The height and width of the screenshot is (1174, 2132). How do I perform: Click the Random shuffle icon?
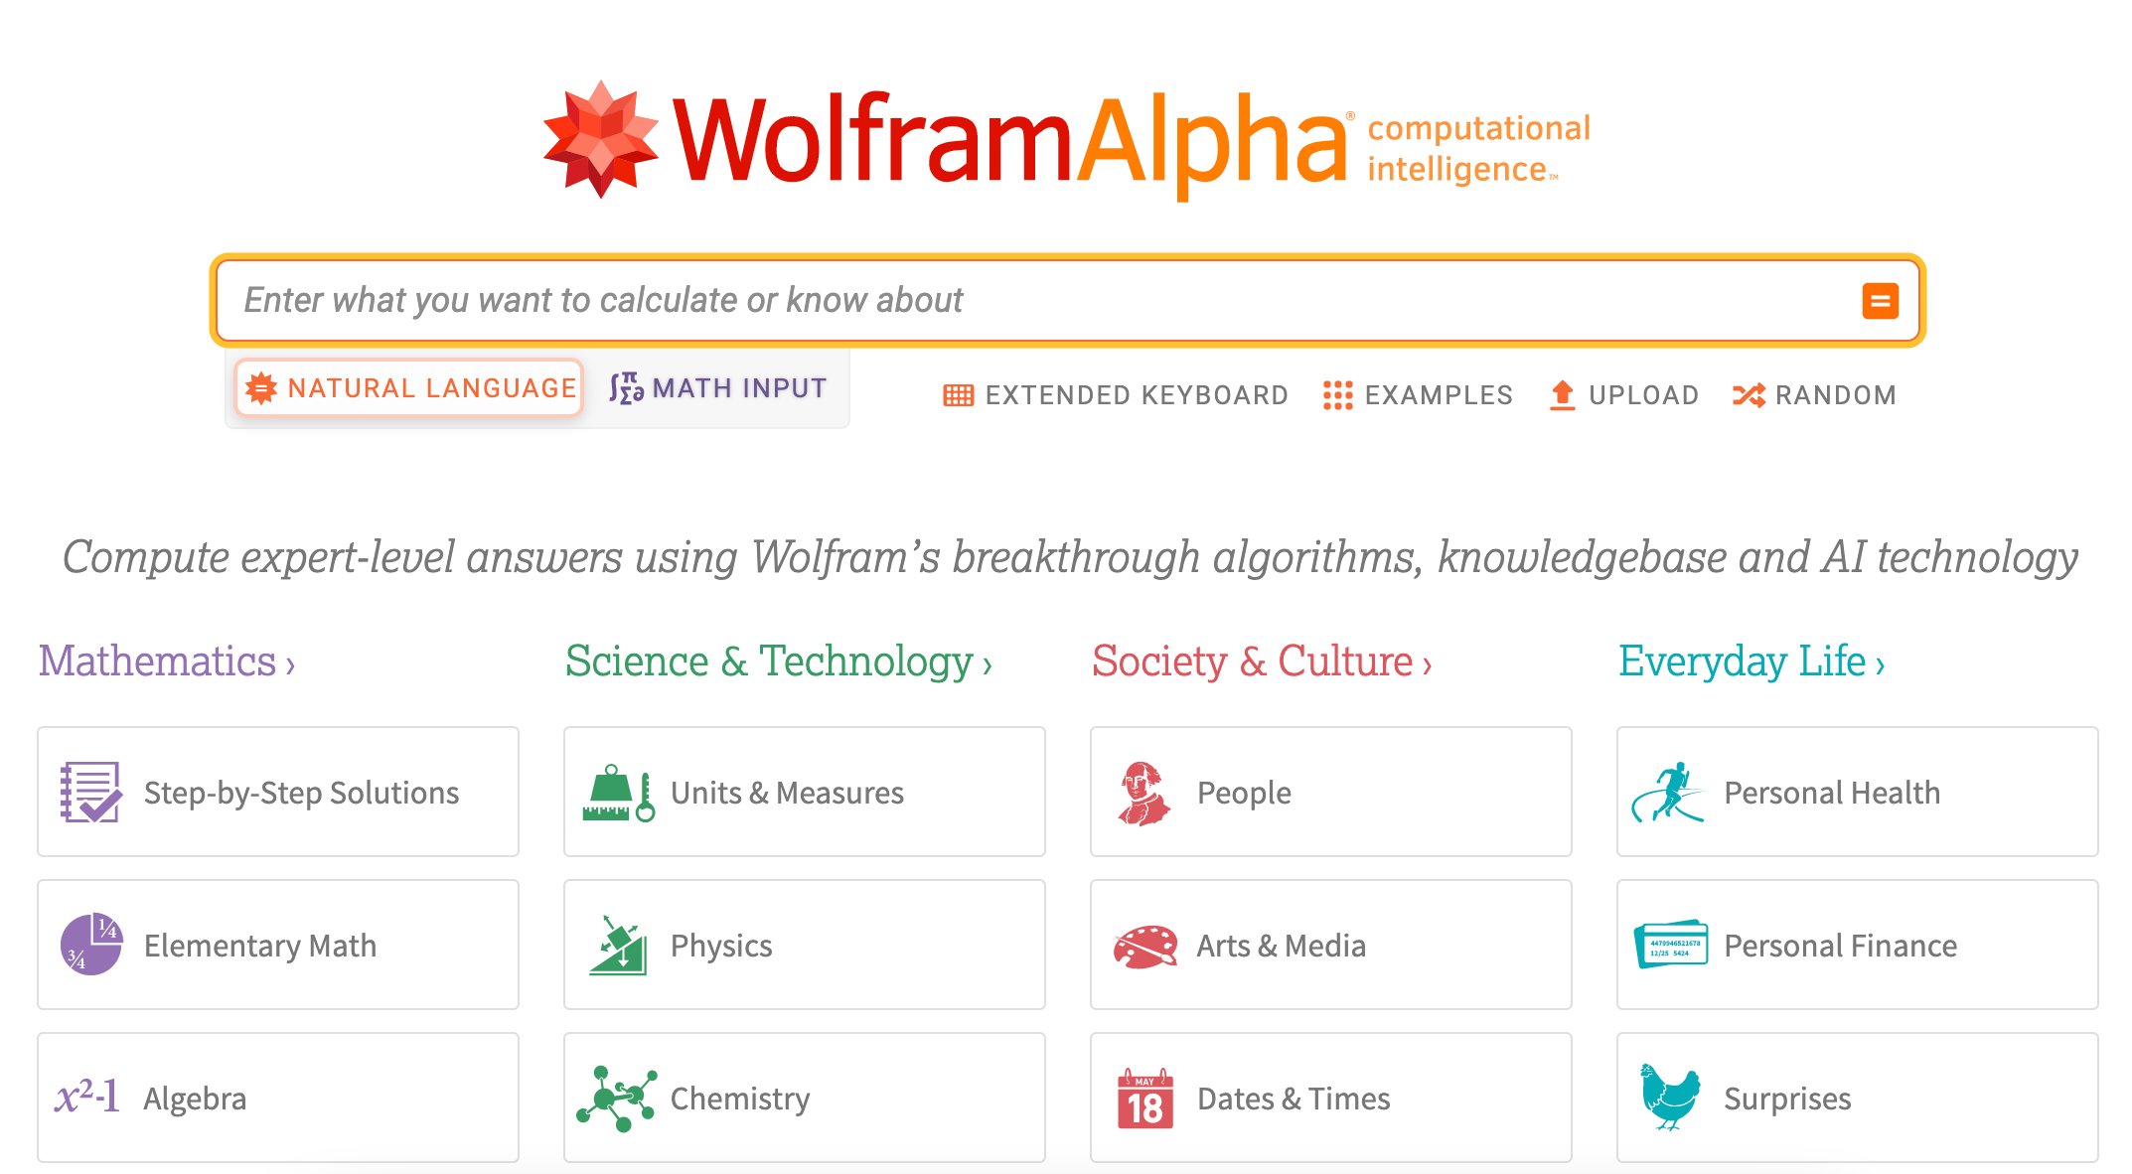click(1749, 395)
